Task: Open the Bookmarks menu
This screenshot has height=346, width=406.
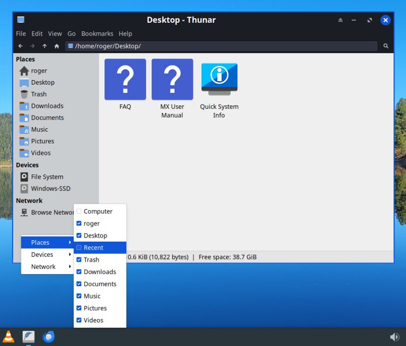Action: coord(97,33)
